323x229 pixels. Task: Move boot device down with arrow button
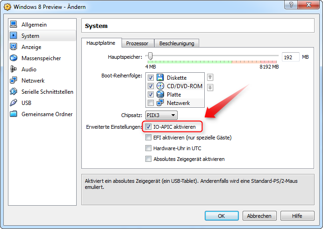210,88
